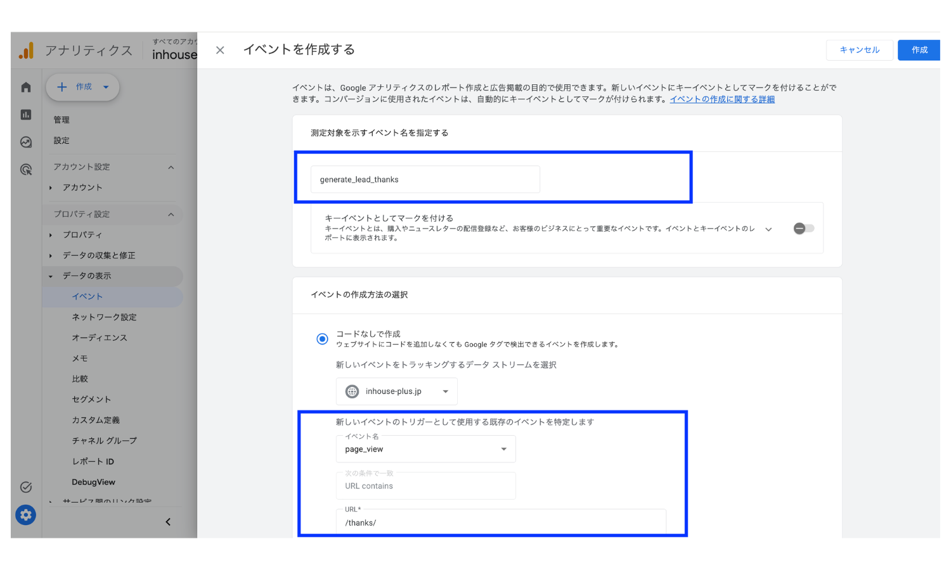
Task: Click the キーイベントとしてマークを付ける heading
Action: (x=389, y=218)
